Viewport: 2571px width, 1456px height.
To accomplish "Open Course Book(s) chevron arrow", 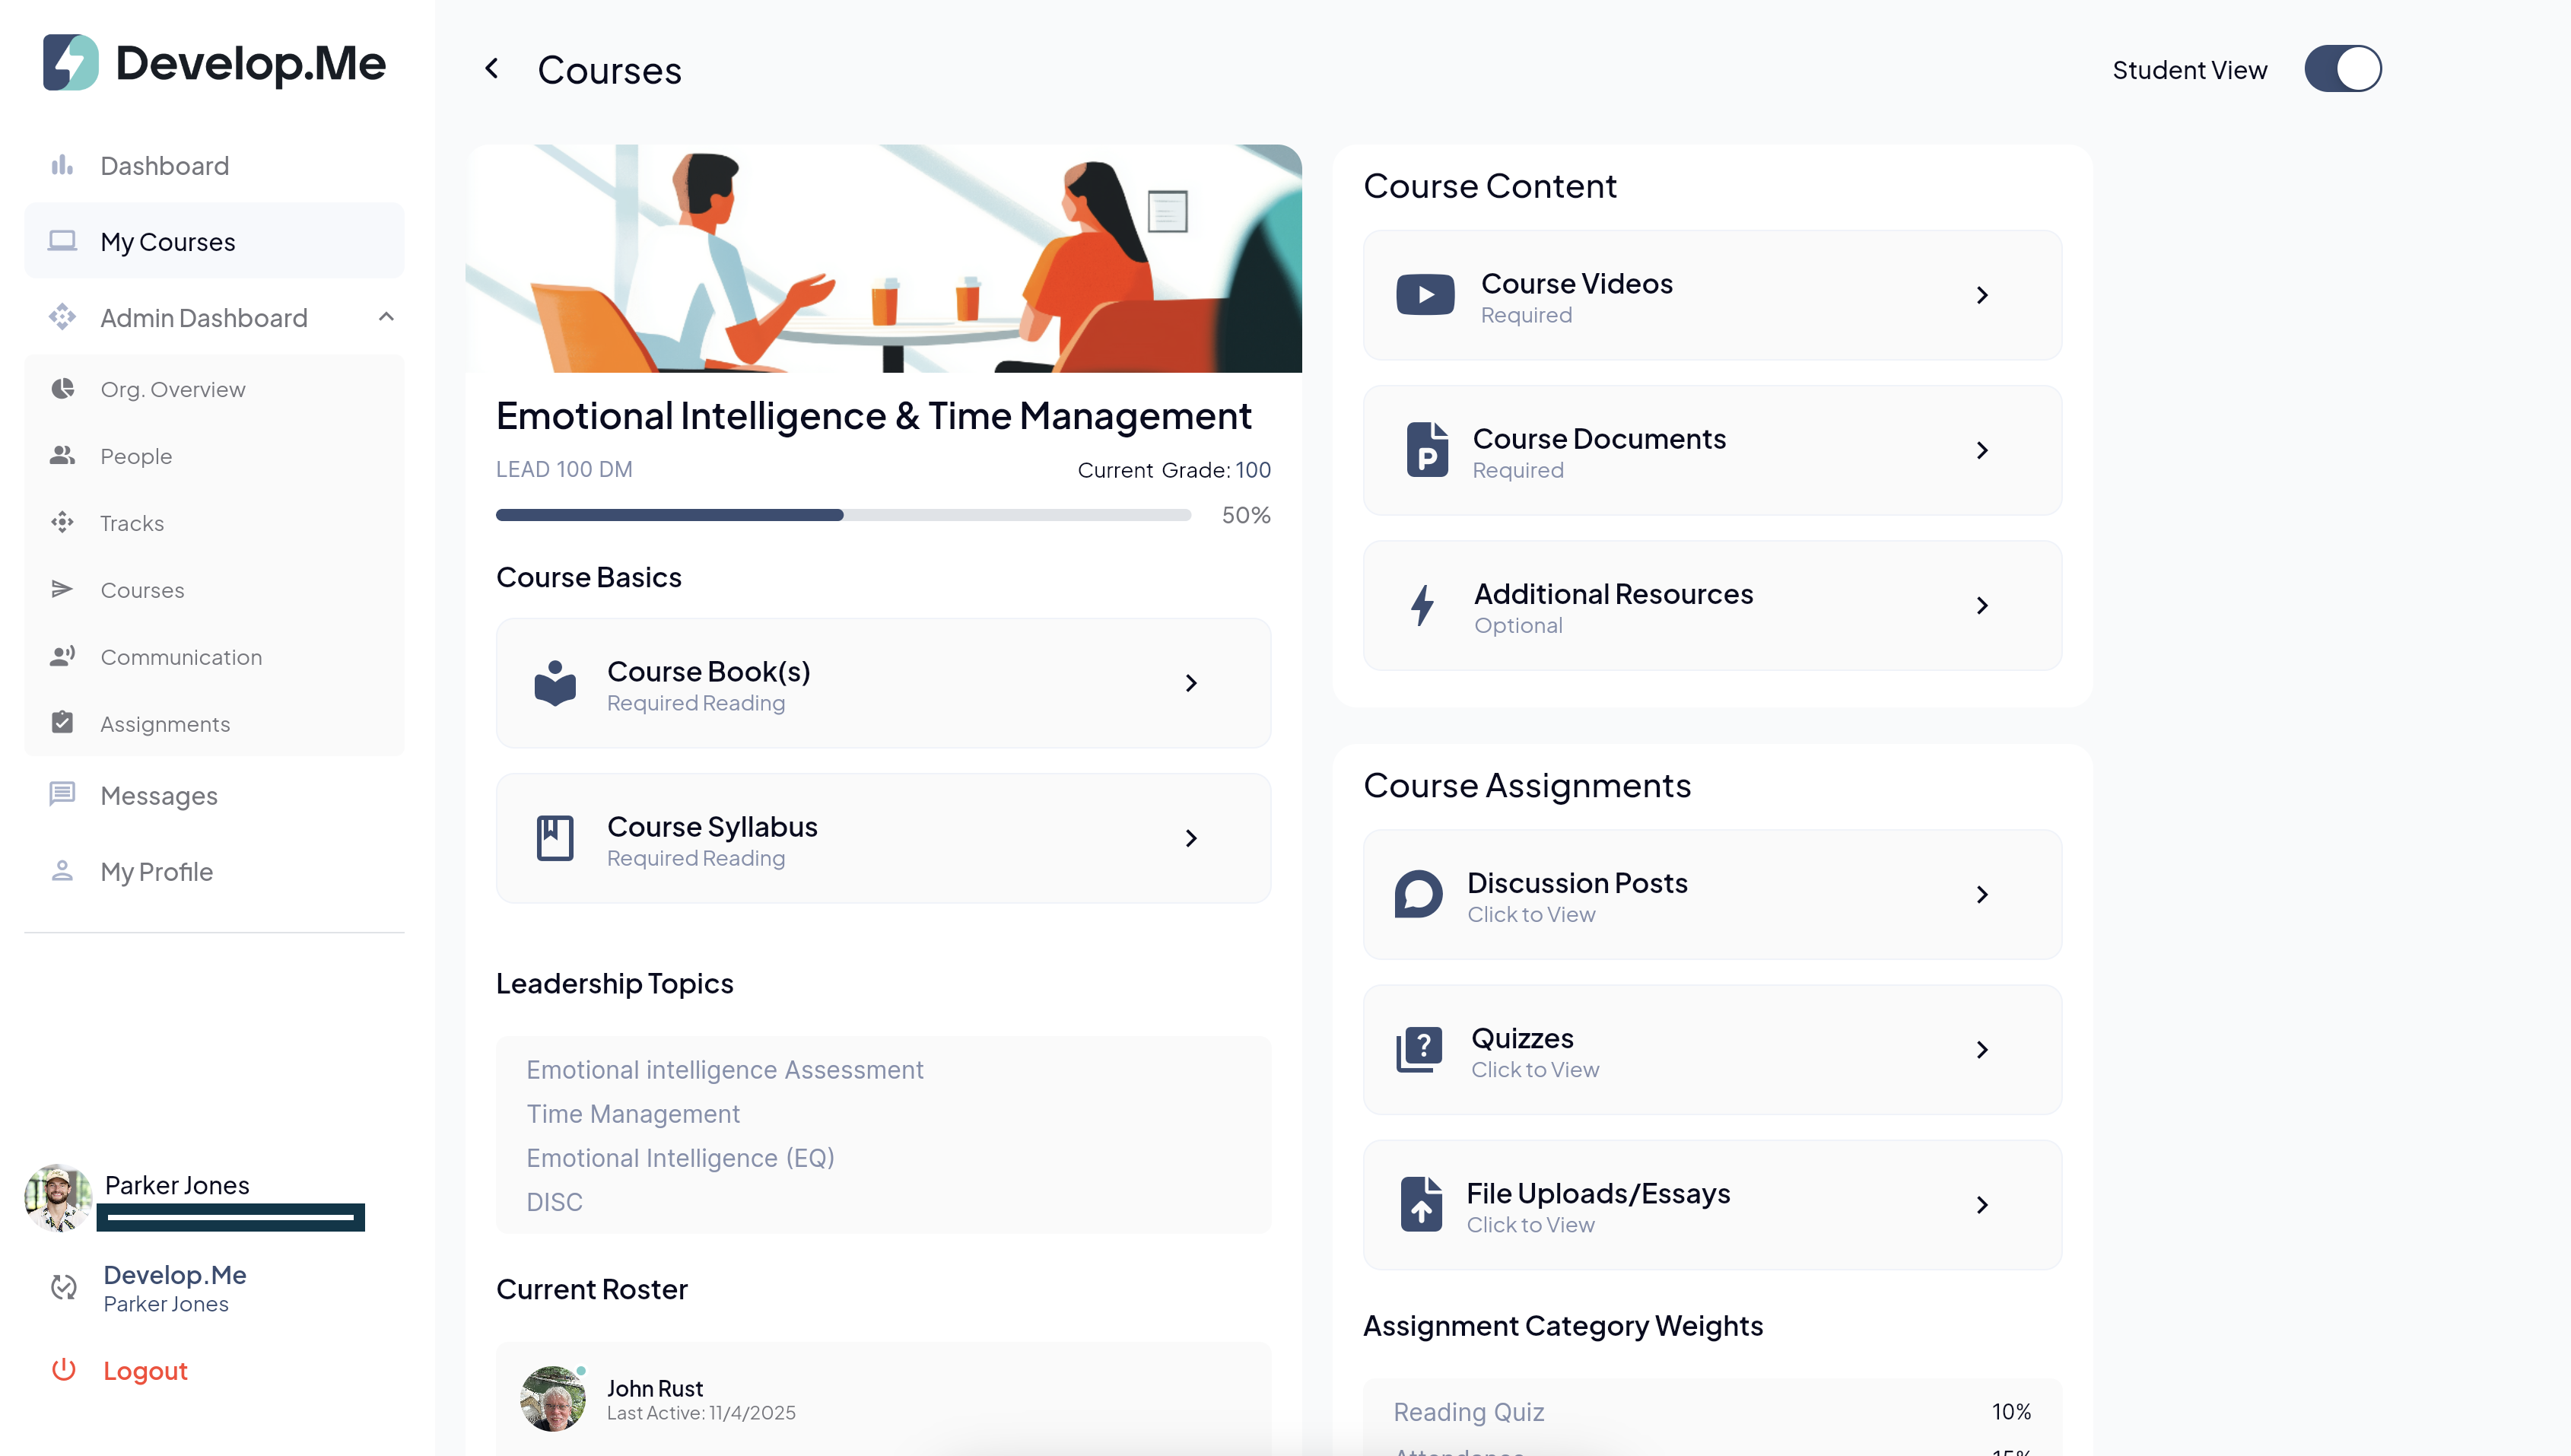I will coord(1190,683).
